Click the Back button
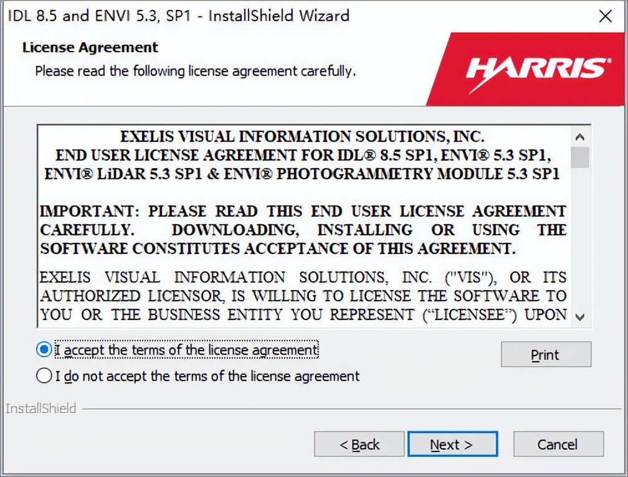Screen dimensions: 628x477 point(359,445)
